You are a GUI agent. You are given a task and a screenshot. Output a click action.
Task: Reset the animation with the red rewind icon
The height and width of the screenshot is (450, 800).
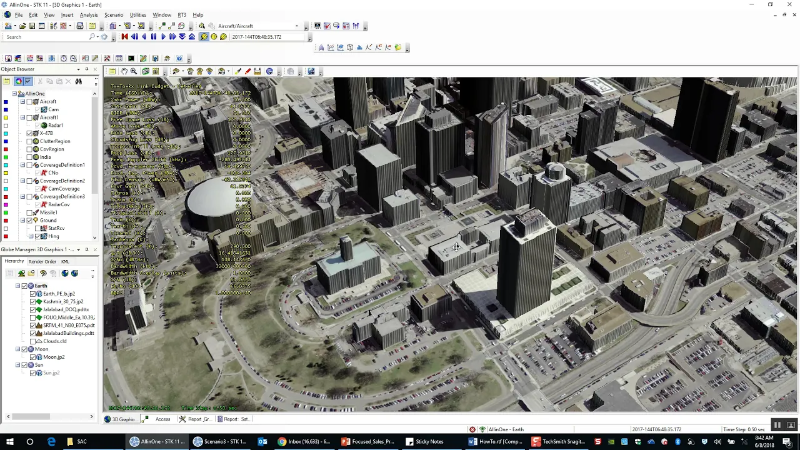[x=124, y=37]
